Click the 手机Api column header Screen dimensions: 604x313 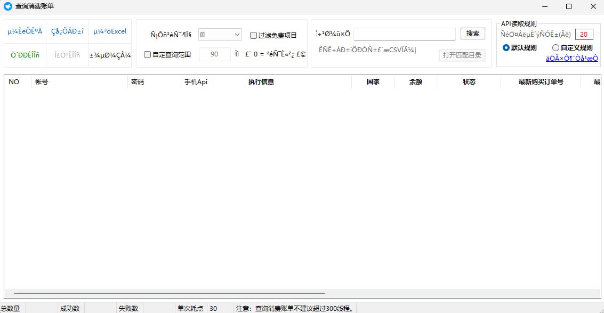213,82
